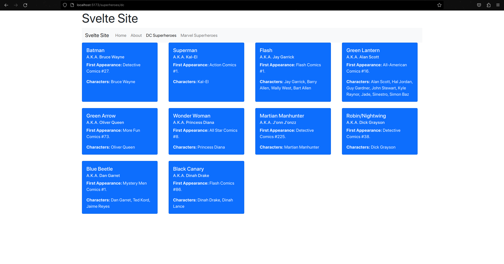Click the A.K.A. Oliver Queen subtitle
504x264 pixels.
(x=105, y=122)
